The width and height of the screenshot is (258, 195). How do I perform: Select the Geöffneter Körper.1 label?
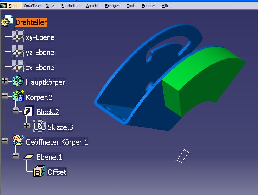click(x=57, y=142)
